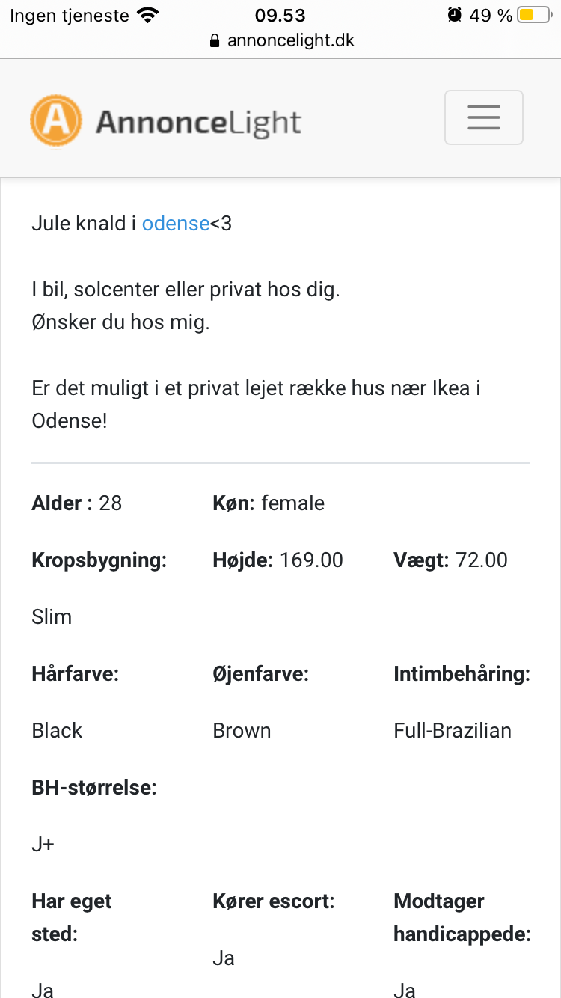The image size is (561, 998).
Task: Click the 'Alder : 28' field
Action: pos(77,503)
